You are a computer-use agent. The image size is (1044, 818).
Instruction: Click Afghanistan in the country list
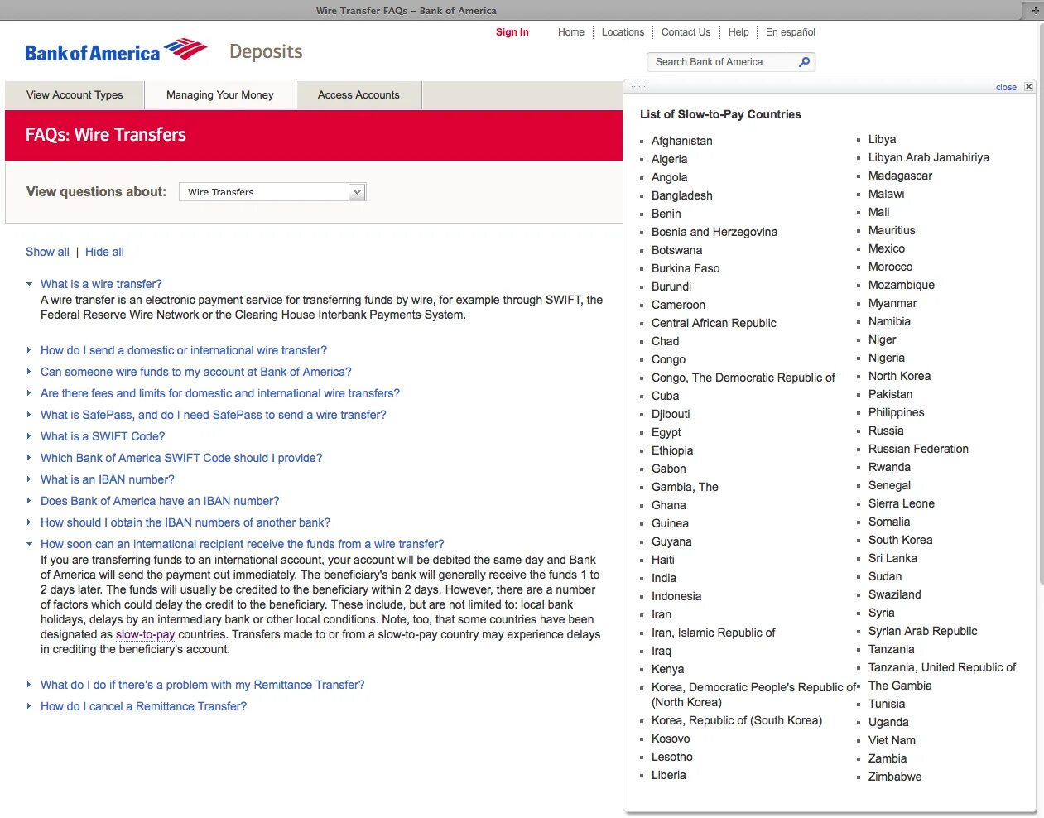[x=681, y=141]
